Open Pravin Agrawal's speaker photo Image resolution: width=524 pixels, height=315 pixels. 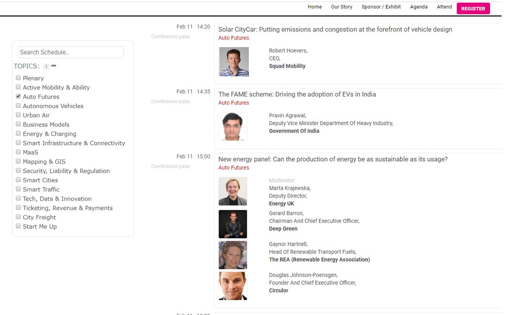[233, 127]
